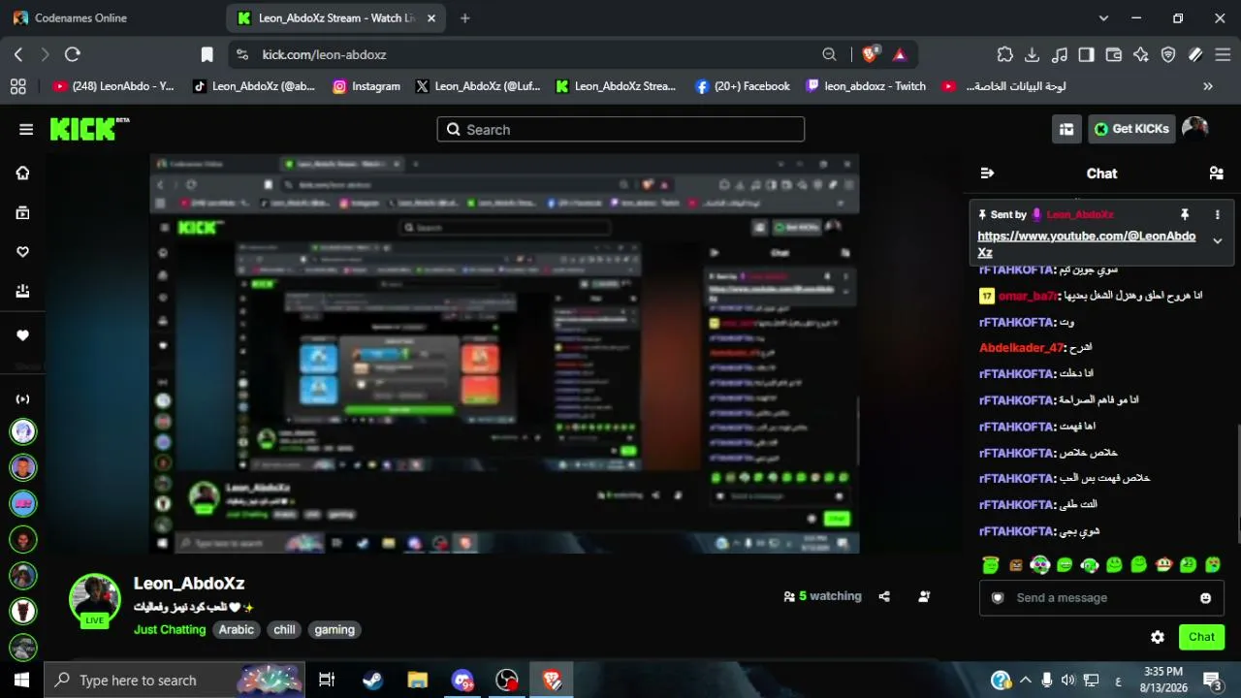
Task: Collapse the chat panel with arrow icon
Action: 987,174
